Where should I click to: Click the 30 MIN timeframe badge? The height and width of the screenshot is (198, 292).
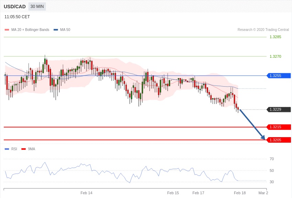(37, 7)
